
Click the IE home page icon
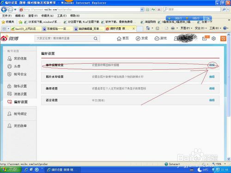148,28
